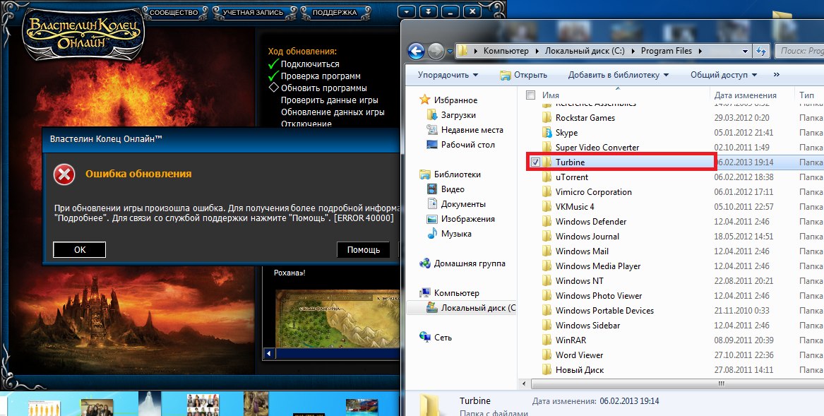Sort by the Дата изменения column header

pyautogui.click(x=745, y=95)
